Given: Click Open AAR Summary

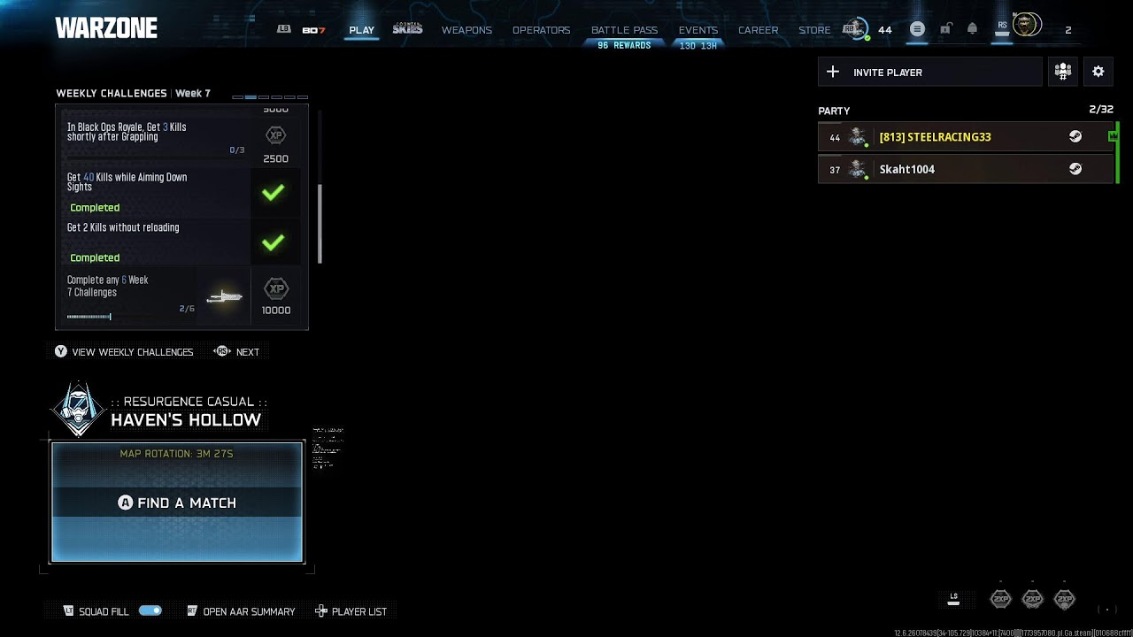Looking at the screenshot, I should point(241,611).
